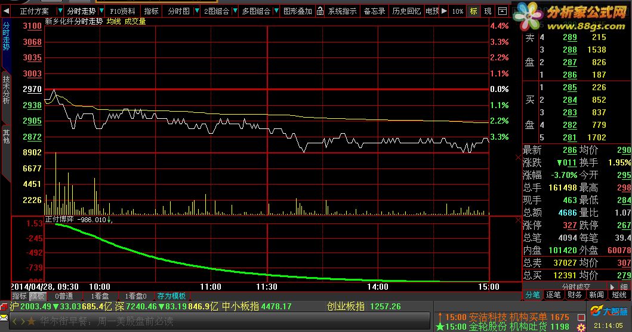Click the sell price 289 in the order book
The image size is (632, 332).
tap(569, 37)
